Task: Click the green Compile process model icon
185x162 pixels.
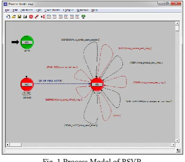Action: click(x=83, y=17)
